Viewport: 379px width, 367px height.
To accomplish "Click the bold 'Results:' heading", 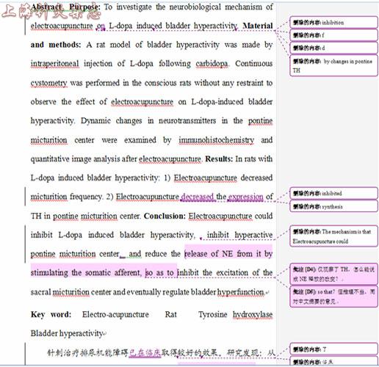I will pos(219,159).
